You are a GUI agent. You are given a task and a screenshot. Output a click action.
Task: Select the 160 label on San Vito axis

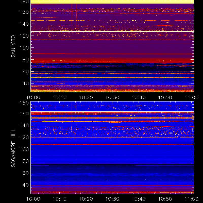click(24, 12)
